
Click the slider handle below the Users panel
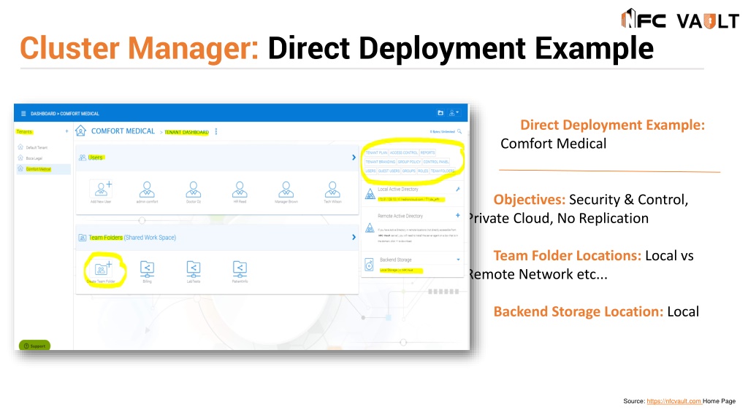point(142,220)
